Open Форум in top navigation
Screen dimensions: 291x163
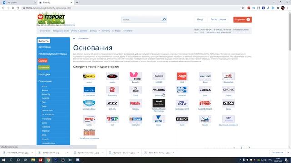pos(116,31)
